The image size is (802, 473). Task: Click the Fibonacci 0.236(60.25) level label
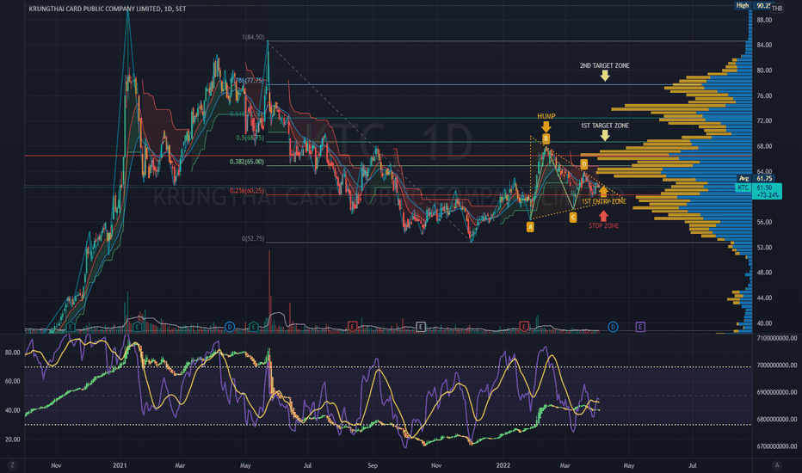click(x=246, y=191)
